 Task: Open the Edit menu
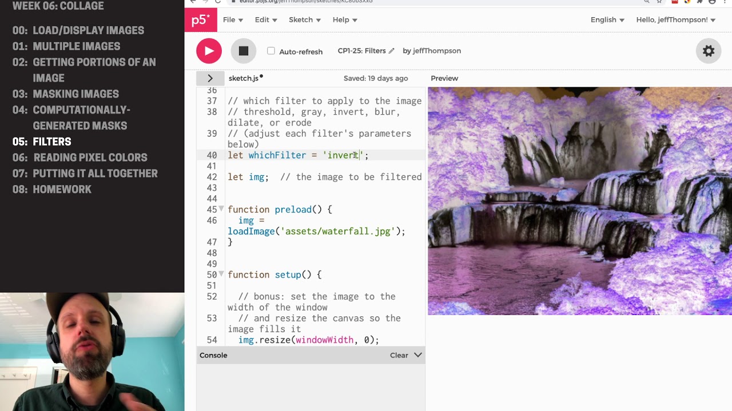[266, 19]
